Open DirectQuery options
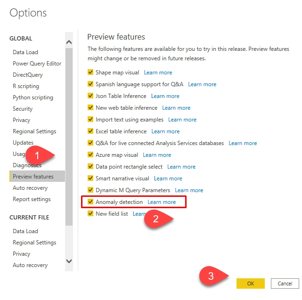 tap(28, 75)
